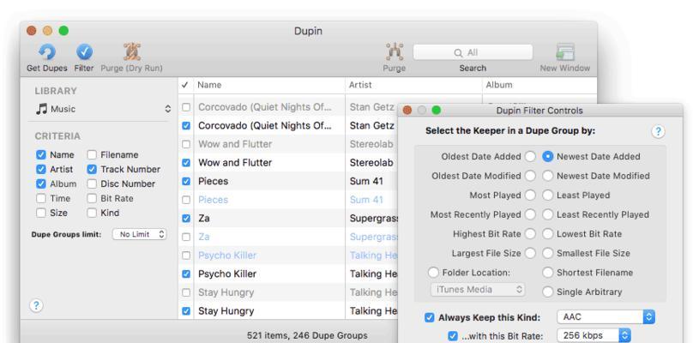This screenshot has height=343, width=693.
Task: Uncheck the black Za row checkbox
Action: pyautogui.click(x=186, y=219)
